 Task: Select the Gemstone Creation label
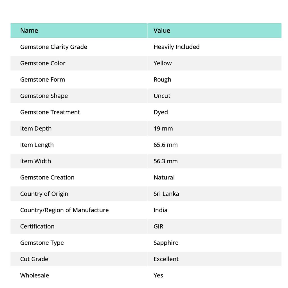(x=47, y=177)
